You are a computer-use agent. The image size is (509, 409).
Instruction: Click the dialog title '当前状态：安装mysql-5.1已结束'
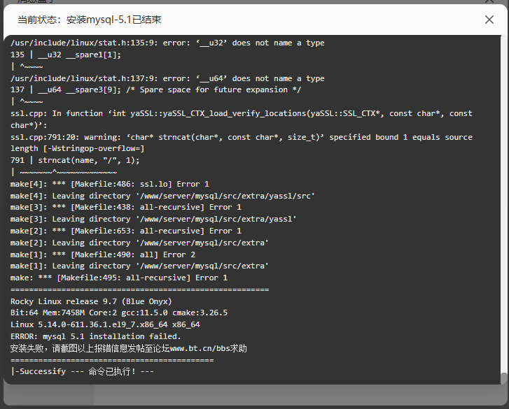click(x=90, y=20)
